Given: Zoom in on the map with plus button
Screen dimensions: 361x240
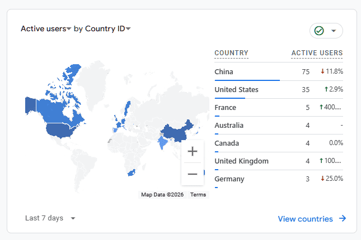Looking at the screenshot, I should pos(193,151).
